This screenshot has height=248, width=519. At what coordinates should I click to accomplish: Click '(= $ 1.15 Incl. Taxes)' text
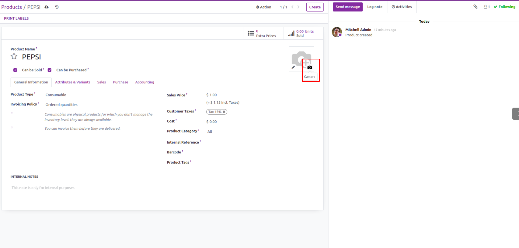coord(223,102)
